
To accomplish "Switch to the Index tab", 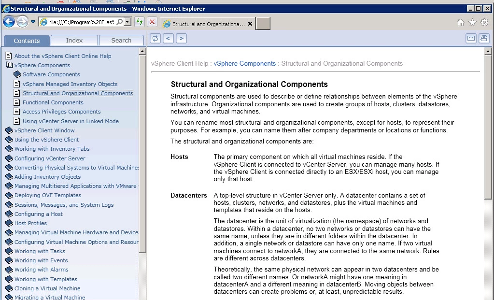I will pyautogui.click(x=74, y=40).
